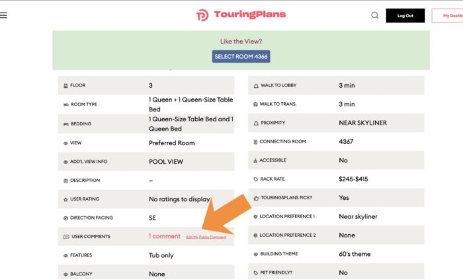Click the Accessible wheelchair icon
Image resolution: width=463 pixels, height=279 pixels.
(x=255, y=160)
